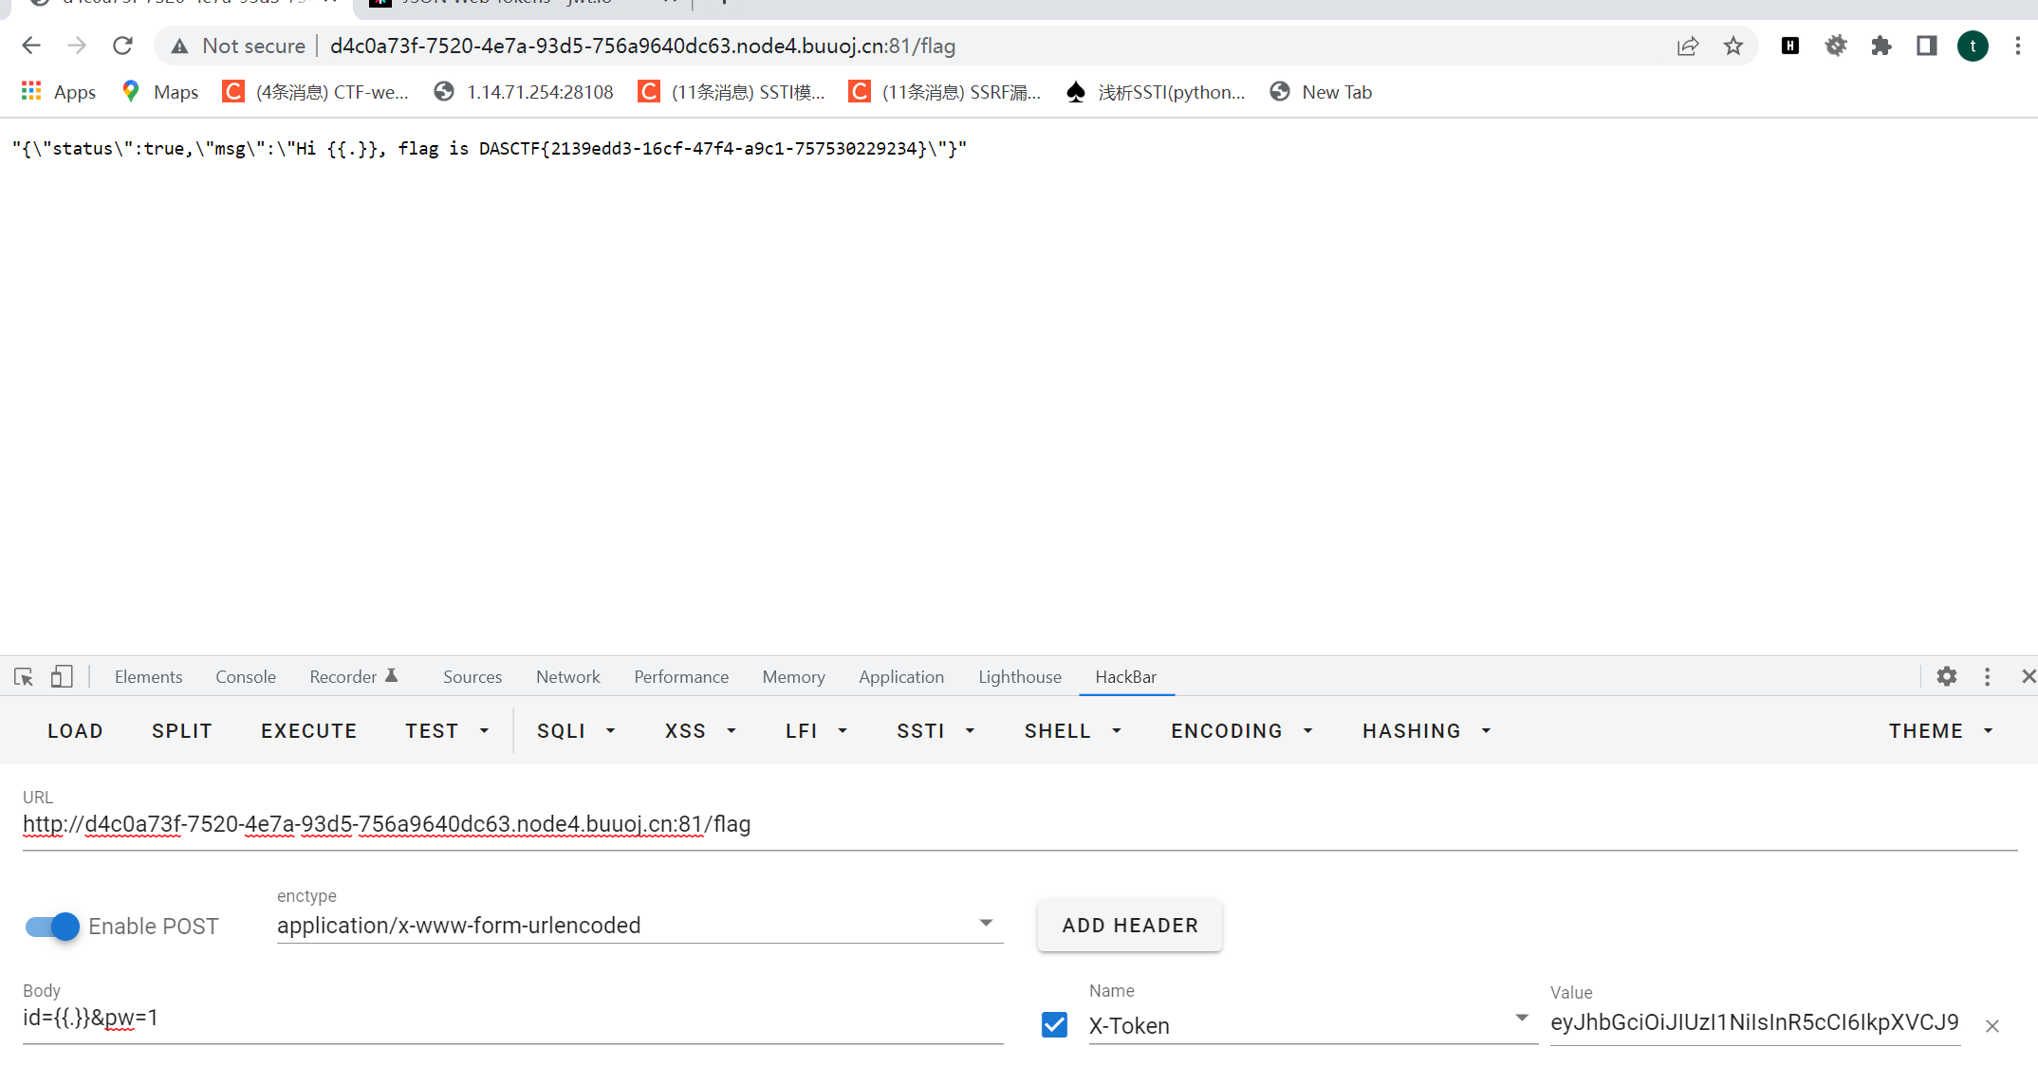Switch to the Network tab
Viewport: 2038px width, 1084px height.
tap(567, 676)
